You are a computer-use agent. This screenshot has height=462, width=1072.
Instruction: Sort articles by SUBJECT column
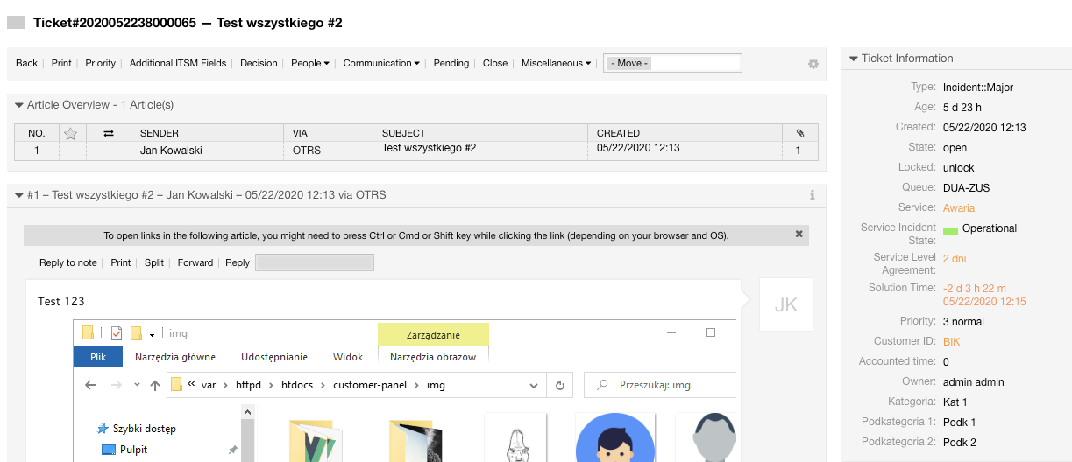480,133
